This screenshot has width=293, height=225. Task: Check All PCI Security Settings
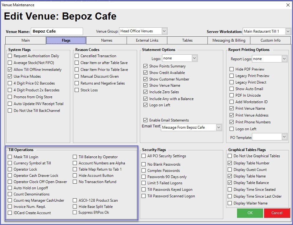(x=144, y=156)
